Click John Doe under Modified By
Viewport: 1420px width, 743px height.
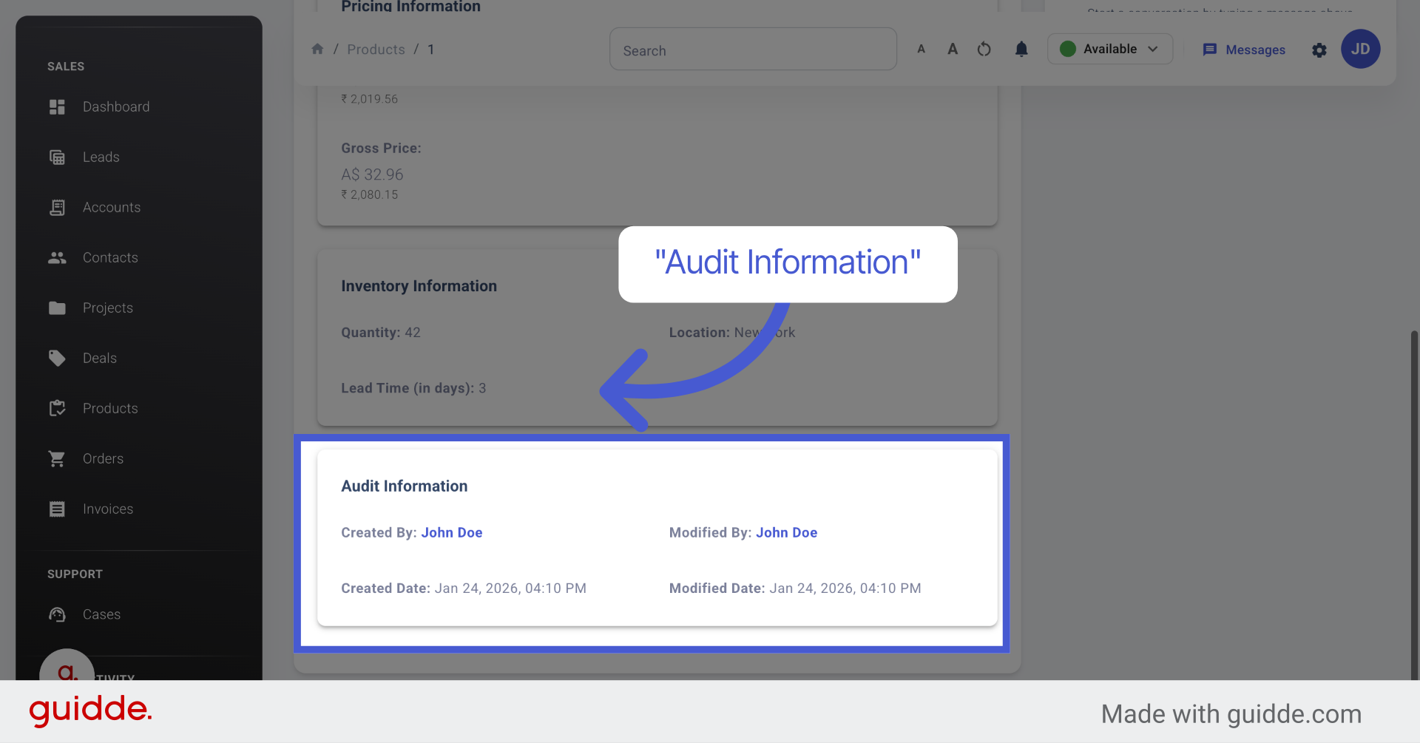pyautogui.click(x=786, y=532)
